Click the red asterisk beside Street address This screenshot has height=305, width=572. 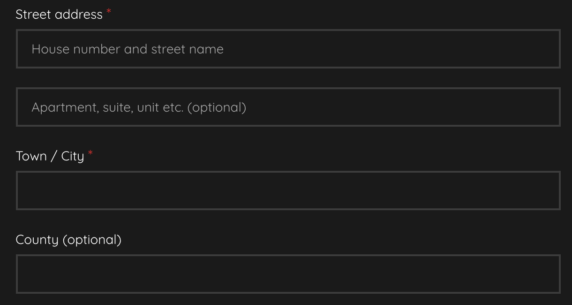(x=109, y=12)
